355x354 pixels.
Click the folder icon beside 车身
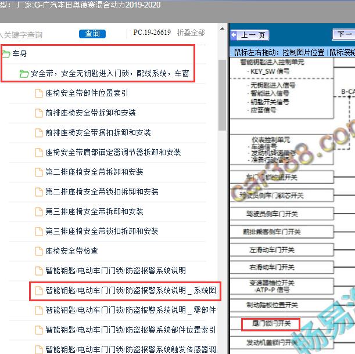click(5, 55)
